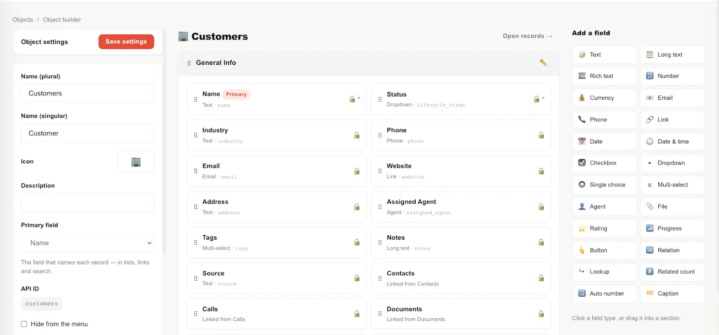Screen dimensions: 719x335
Task: Click the drag handle of Contacts field
Action: tap(380, 278)
